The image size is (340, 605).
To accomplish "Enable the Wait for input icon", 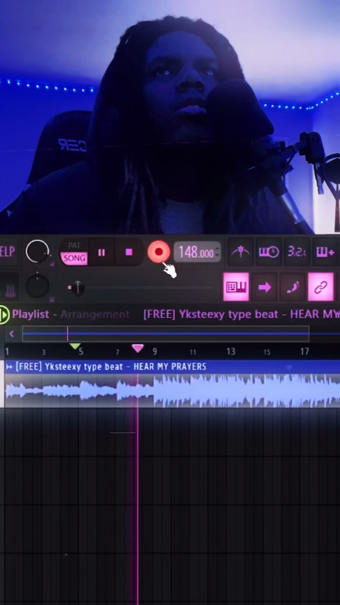I will click(269, 252).
